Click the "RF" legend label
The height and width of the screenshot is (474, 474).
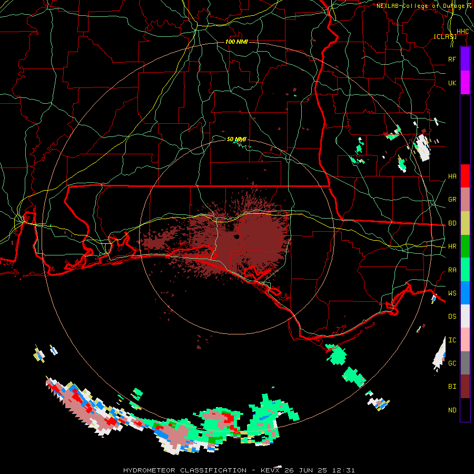coord(452,59)
